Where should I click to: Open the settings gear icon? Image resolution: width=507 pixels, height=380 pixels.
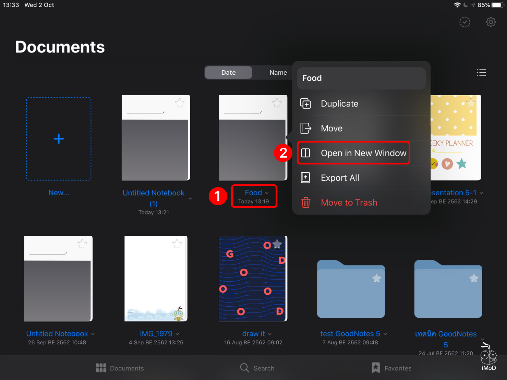[x=491, y=22]
